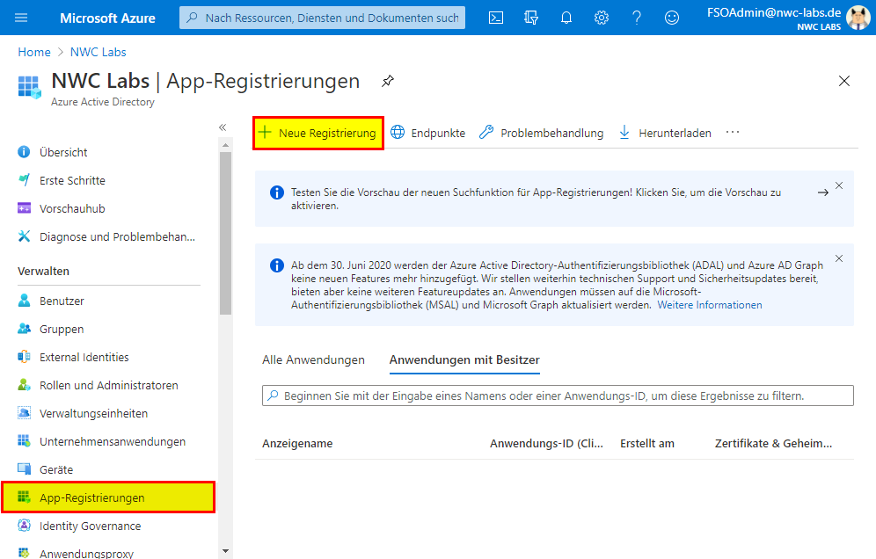Viewport: 876px width, 559px height.
Task: Click the feedback smiley icon
Action: (672, 18)
